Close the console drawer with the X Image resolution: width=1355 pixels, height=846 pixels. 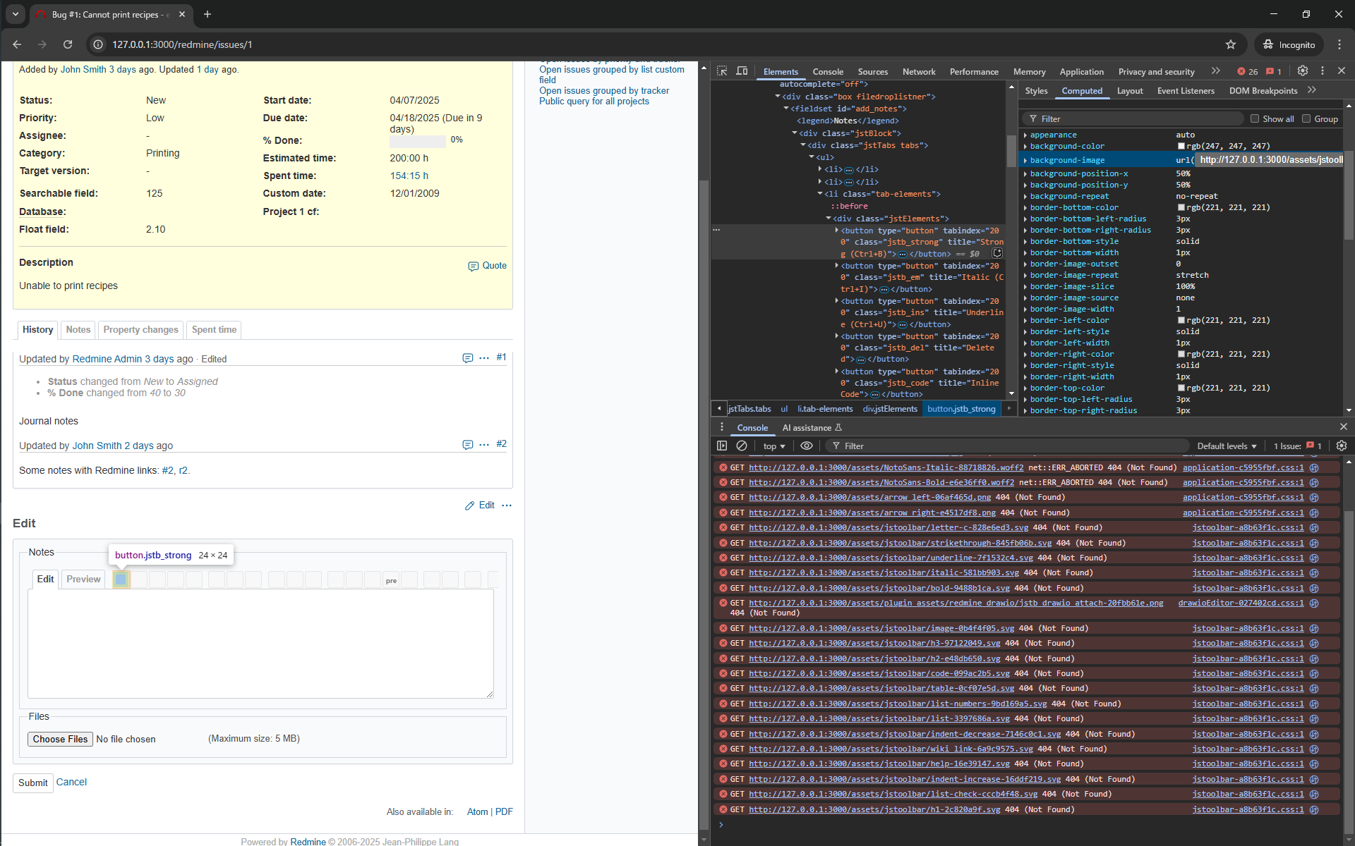tap(1343, 427)
